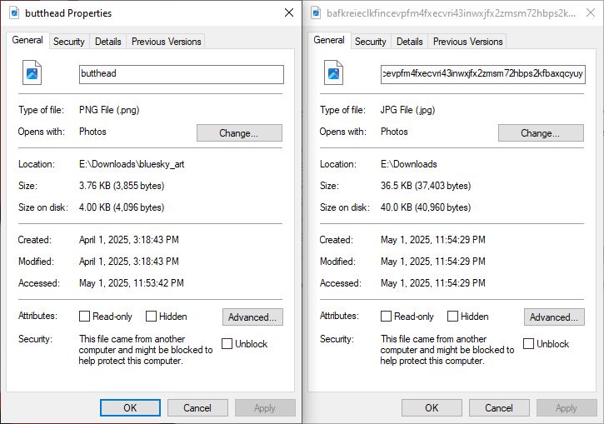
Task: Check Unblock in the JPG properties
Action: point(529,344)
